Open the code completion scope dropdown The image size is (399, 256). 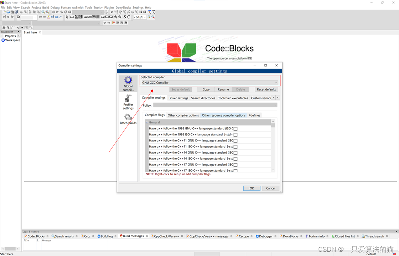pos(16,23)
